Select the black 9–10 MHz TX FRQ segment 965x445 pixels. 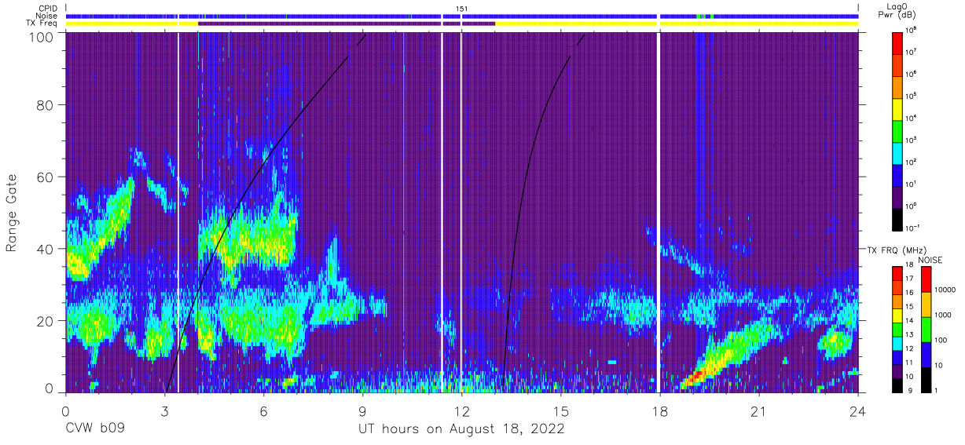(897, 384)
